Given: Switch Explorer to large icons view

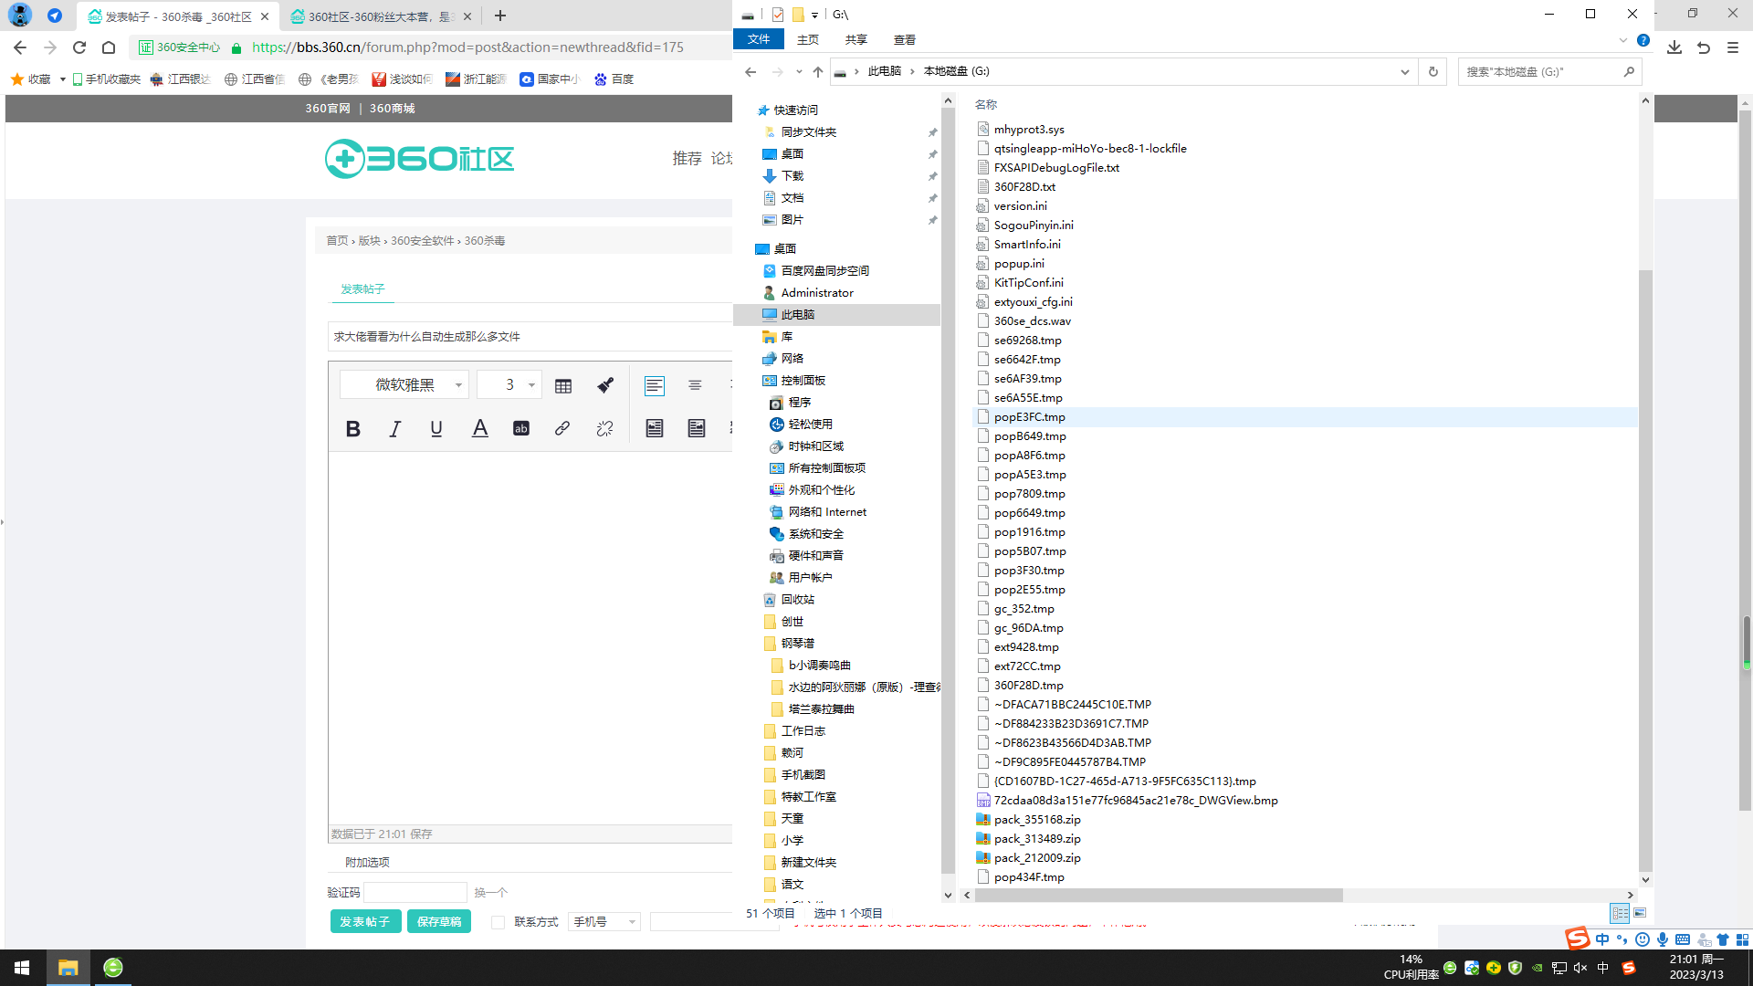Looking at the screenshot, I should point(1640,913).
